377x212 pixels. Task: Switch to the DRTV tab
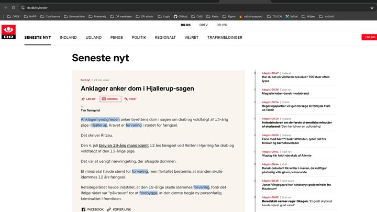tap(203, 25)
